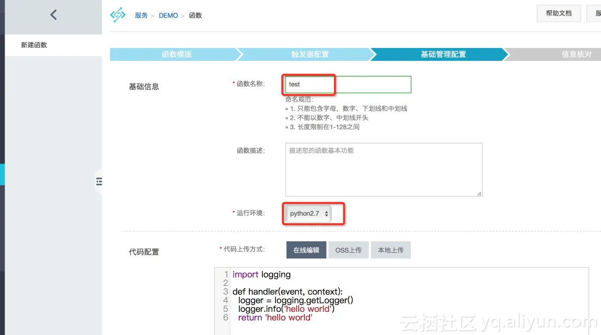Select the 在线编辑 upload method
Screen dimensions: 601x335
pos(306,250)
